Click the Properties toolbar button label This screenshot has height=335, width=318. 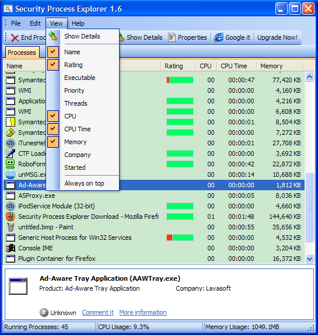tap(192, 37)
